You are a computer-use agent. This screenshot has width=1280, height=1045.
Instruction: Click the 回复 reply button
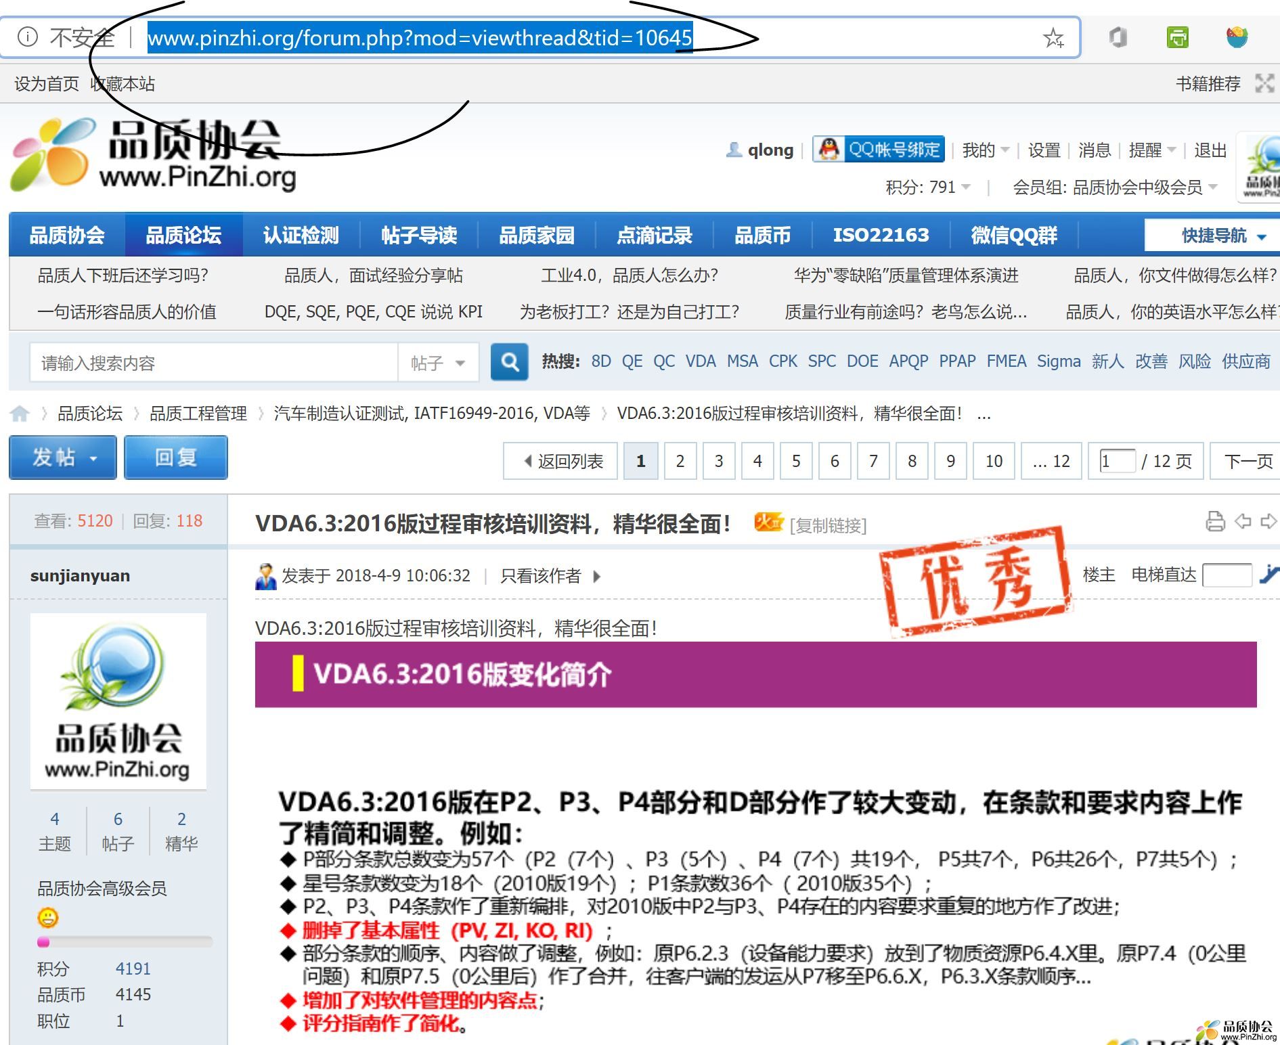click(176, 458)
